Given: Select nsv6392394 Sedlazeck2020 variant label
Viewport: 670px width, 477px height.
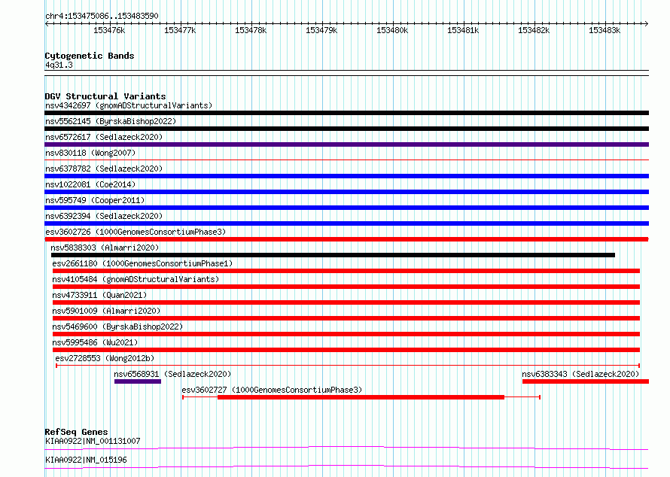Looking at the screenshot, I should pos(104,216).
